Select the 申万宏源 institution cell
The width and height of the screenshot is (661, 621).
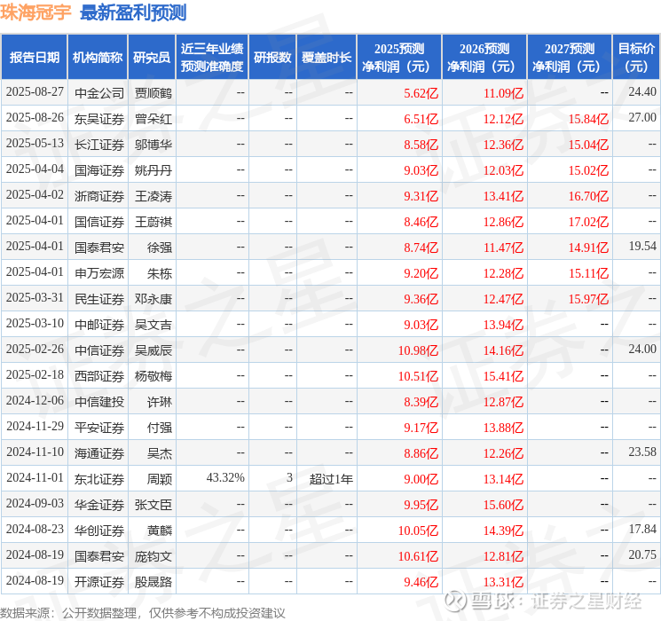pyautogui.click(x=99, y=273)
